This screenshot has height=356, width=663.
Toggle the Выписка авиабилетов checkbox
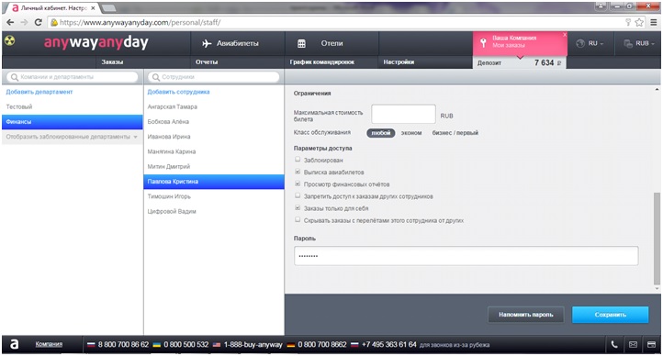pos(298,172)
